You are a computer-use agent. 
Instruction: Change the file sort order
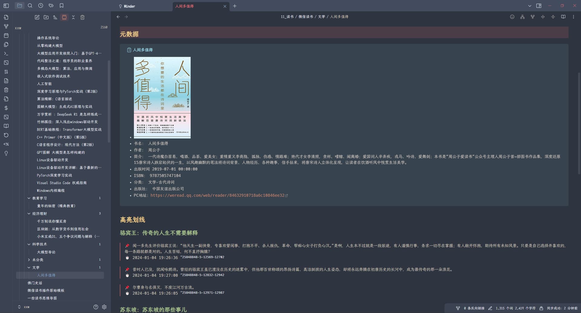pyautogui.click(x=55, y=17)
